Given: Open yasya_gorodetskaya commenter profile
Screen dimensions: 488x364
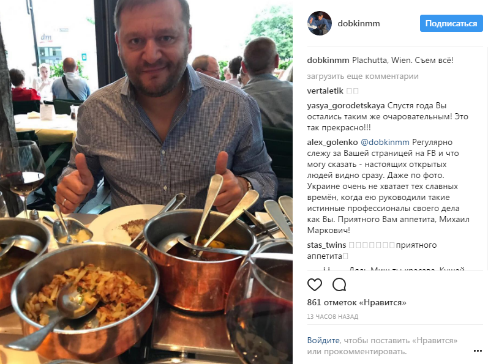Looking at the screenshot, I should (346, 106).
